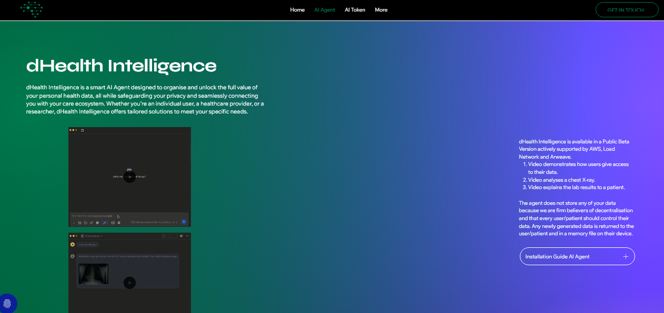Select the image attachment icon in the chat toolbar
664x313 pixels.
pyautogui.click(x=79, y=222)
